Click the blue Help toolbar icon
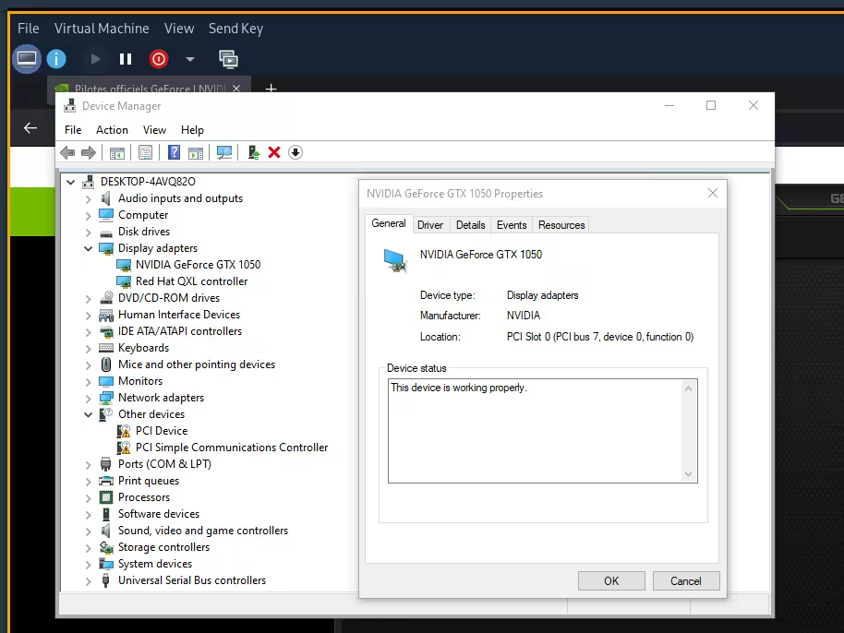844x633 pixels. click(x=174, y=153)
